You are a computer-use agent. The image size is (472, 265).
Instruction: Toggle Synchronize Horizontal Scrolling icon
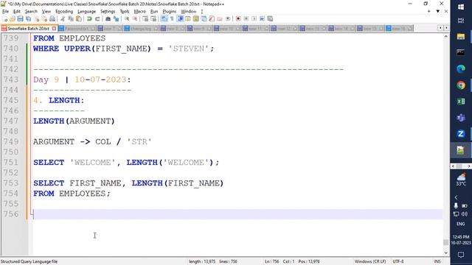tap(153, 18)
